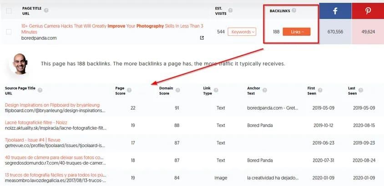Open Design Inspirations on Flipboard link

(52, 105)
